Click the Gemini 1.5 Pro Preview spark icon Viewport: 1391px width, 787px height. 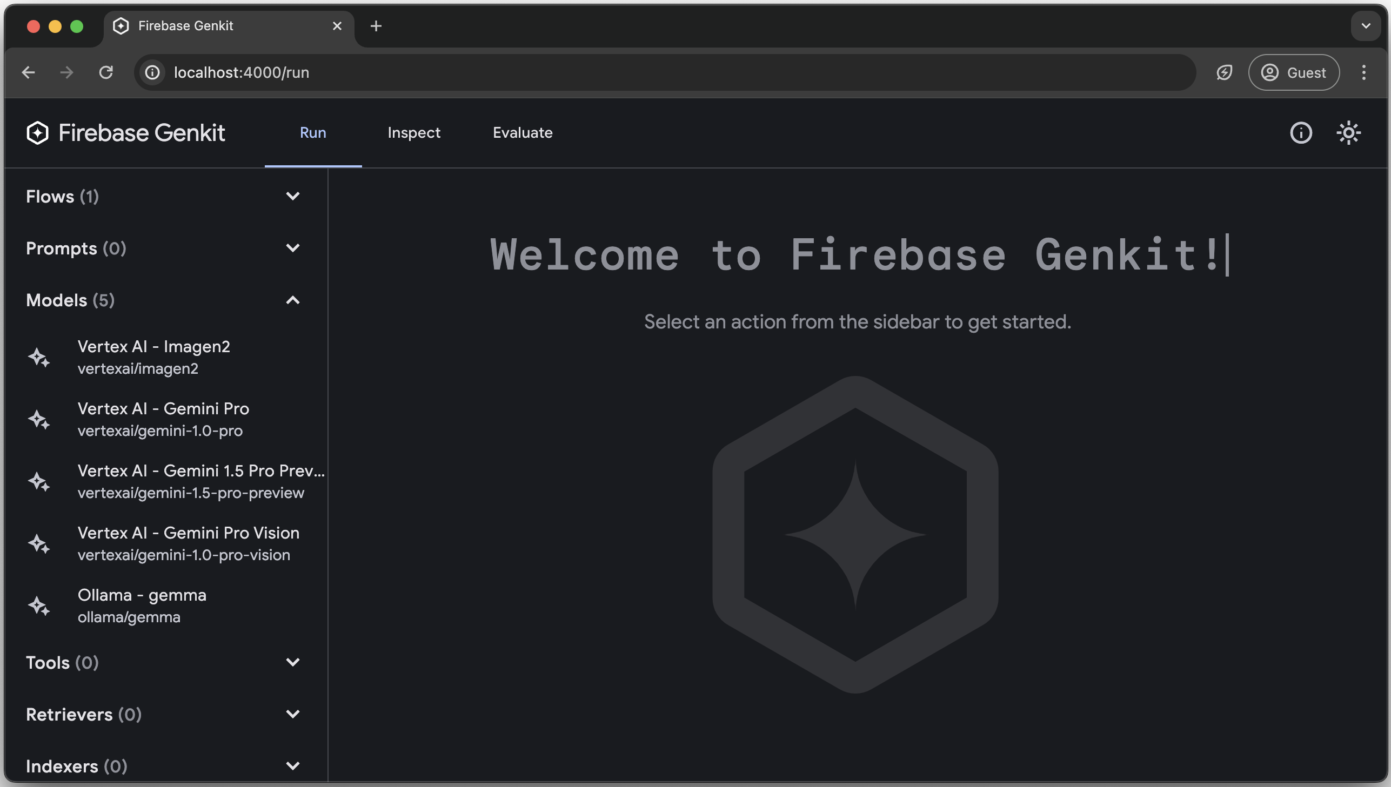tap(38, 481)
